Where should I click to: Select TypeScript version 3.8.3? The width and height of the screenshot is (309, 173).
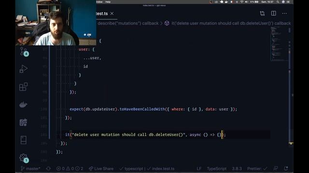[x=237, y=169]
